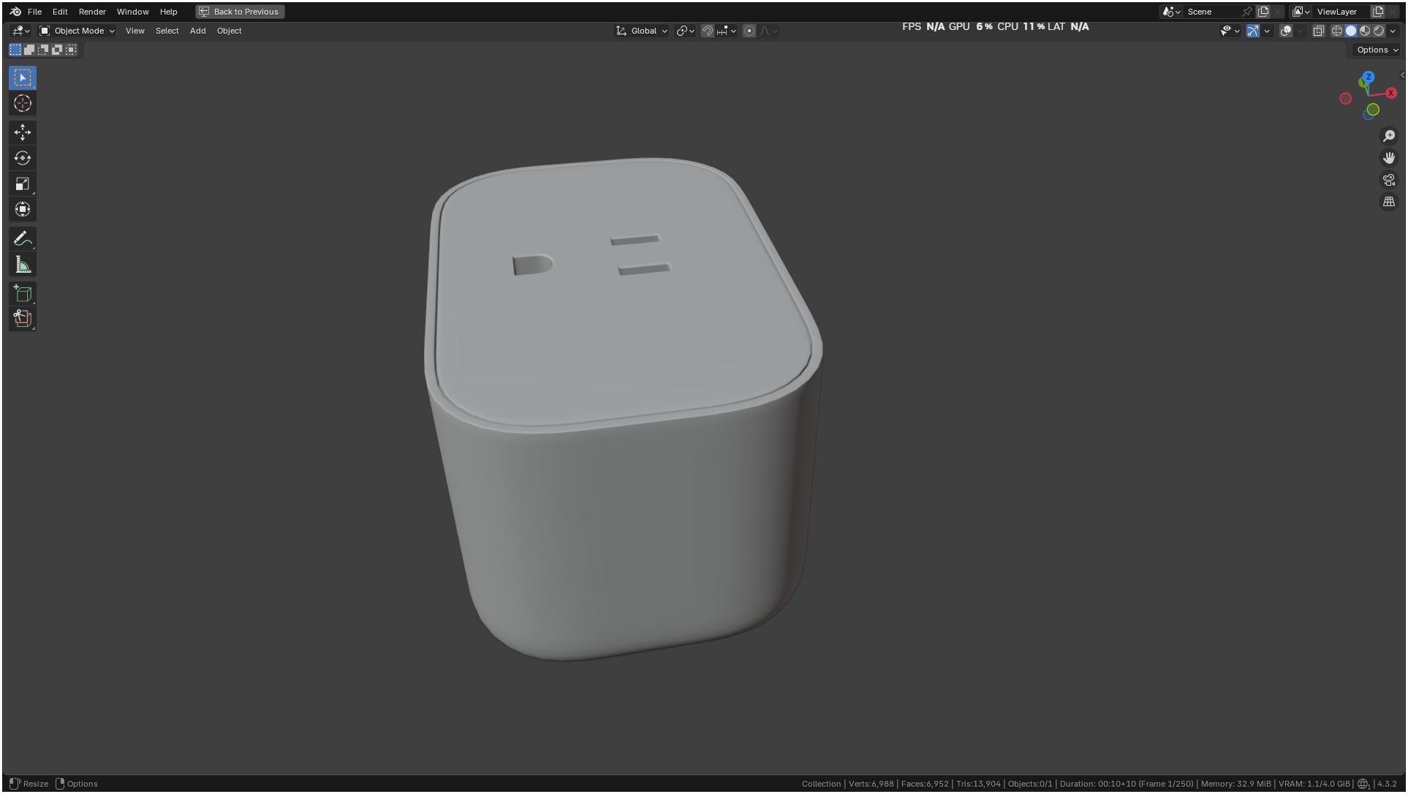Open the File menu
The height and width of the screenshot is (794, 1408).
tap(34, 12)
